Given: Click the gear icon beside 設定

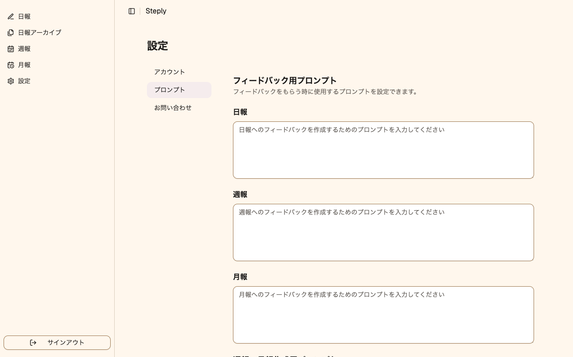Looking at the screenshot, I should tap(11, 81).
